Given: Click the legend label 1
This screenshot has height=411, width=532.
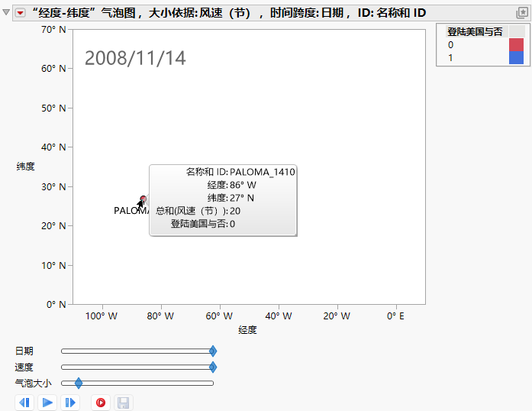Looking at the screenshot, I should [x=450, y=58].
